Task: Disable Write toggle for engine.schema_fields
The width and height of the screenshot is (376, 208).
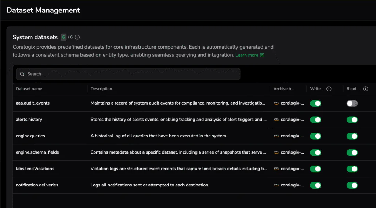Action: [x=315, y=152]
